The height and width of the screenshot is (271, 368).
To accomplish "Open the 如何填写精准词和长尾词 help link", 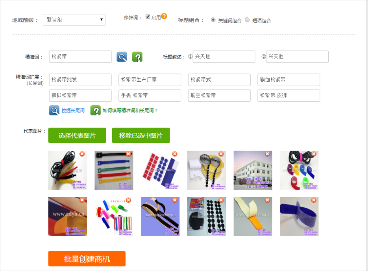I will tap(130, 111).
